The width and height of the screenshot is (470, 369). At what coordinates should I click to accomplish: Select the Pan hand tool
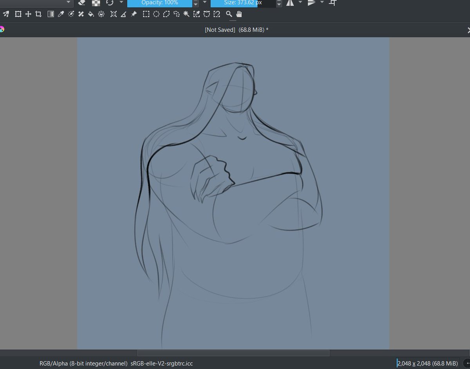tap(239, 14)
